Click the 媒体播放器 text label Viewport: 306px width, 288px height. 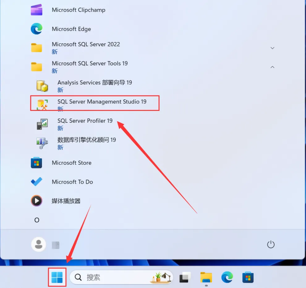click(x=66, y=201)
